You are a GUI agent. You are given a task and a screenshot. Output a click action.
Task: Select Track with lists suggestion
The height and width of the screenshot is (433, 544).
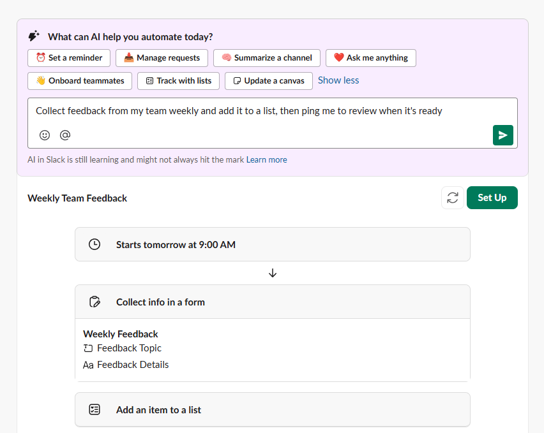178,81
